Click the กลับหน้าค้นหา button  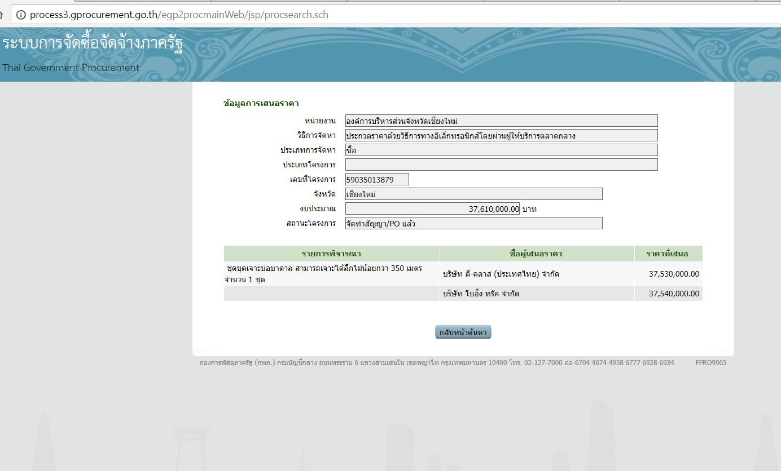point(463,332)
